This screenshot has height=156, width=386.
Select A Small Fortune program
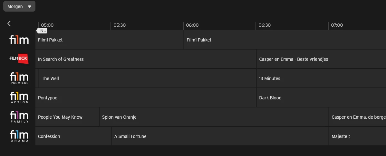point(220,136)
